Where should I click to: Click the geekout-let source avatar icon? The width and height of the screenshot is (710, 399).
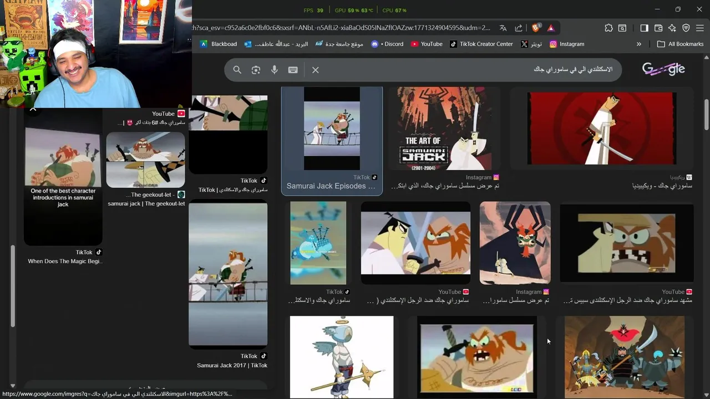(x=181, y=195)
